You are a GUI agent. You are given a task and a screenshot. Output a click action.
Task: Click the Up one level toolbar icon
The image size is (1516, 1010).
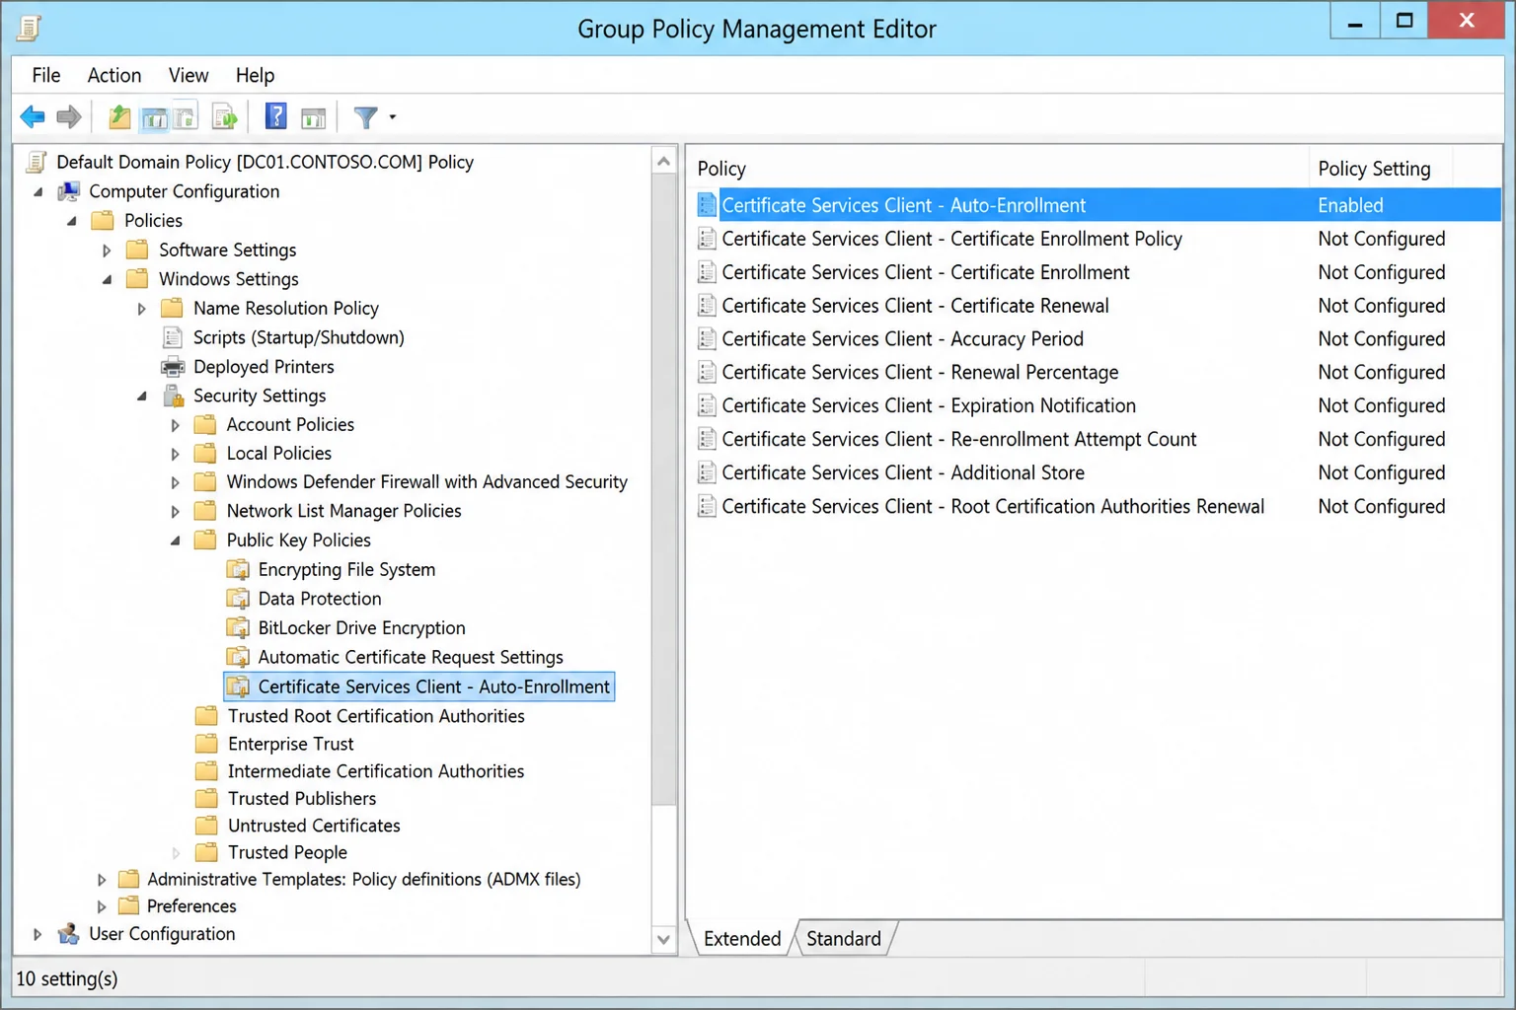[x=119, y=117]
